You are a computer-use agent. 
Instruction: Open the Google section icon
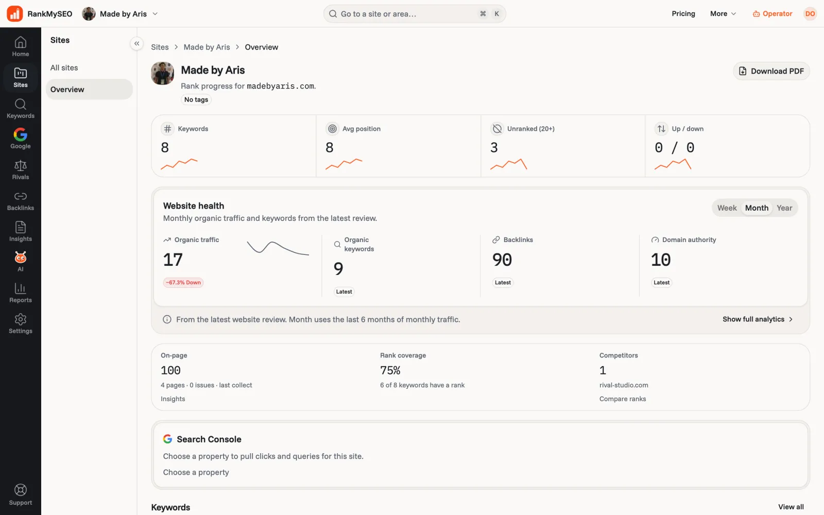[21, 139]
